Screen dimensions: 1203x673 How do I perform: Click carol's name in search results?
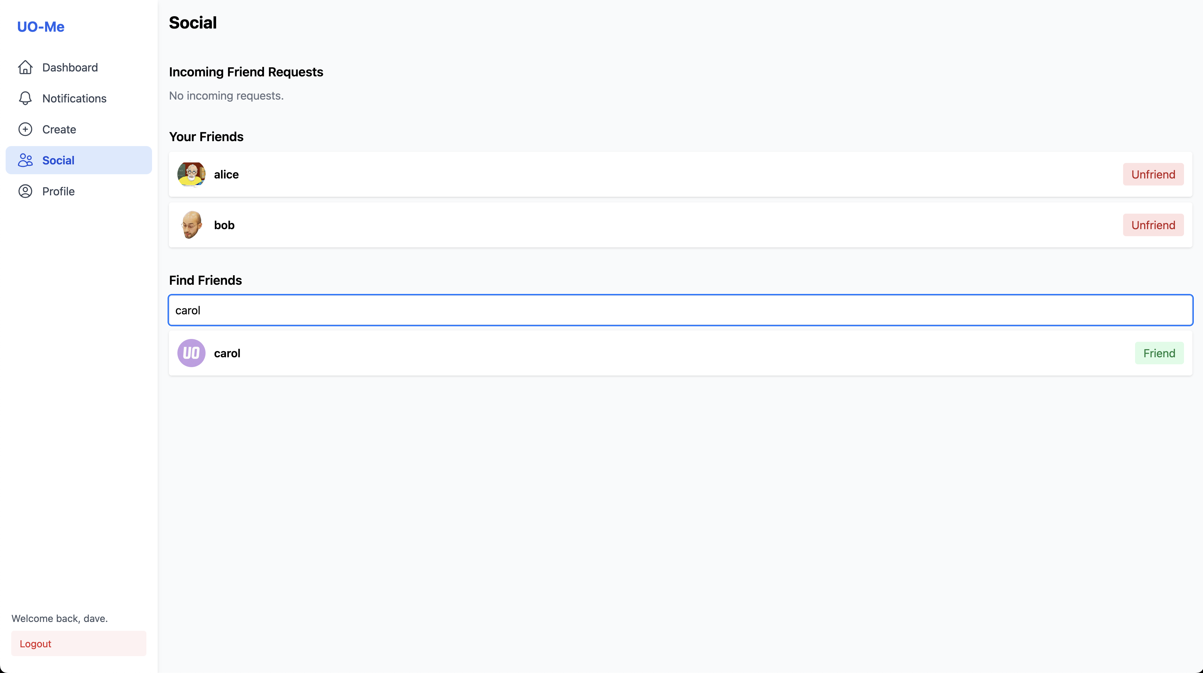pyautogui.click(x=227, y=353)
